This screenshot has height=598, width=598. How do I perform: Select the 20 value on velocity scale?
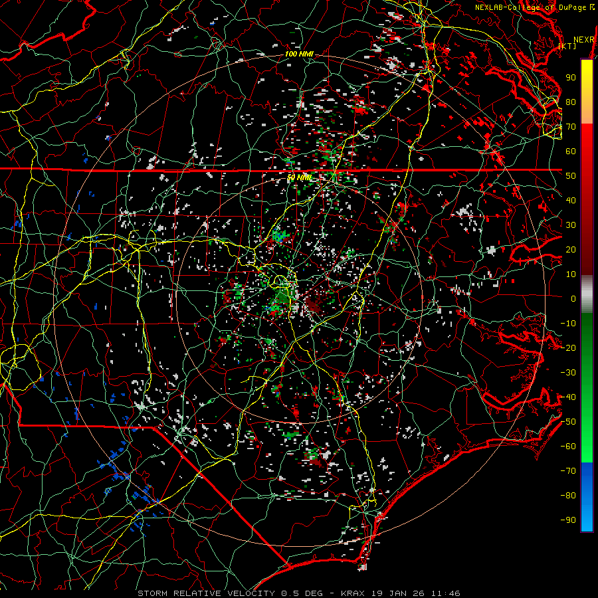pyautogui.click(x=571, y=250)
